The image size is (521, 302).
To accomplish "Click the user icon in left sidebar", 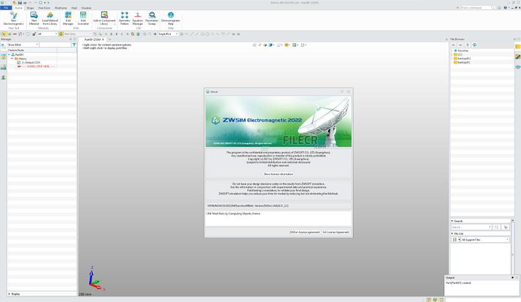I will 3,77.
